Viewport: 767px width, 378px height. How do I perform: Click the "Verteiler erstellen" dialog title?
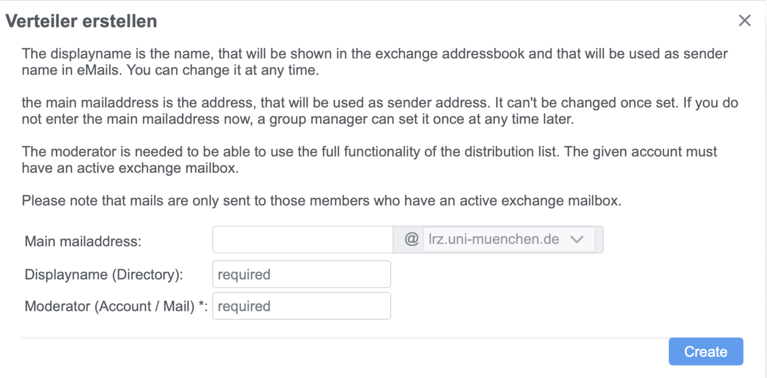point(81,21)
